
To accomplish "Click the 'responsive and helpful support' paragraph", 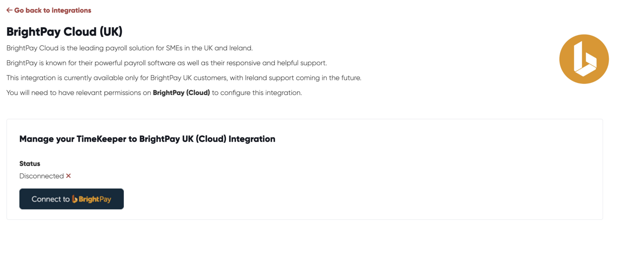I will coord(167,63).
